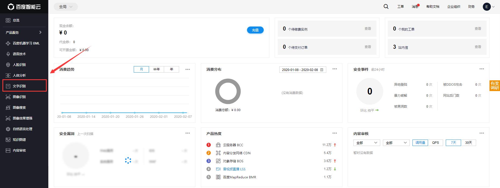The width and height of the screenshot is (500, 188).
Task: Open the 音视频直播 LSS link
Action: click(x=234, y=169)
